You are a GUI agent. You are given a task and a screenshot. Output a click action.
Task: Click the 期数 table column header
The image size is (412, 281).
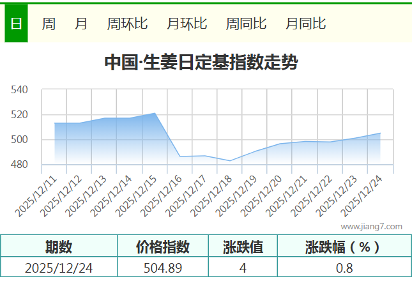[59, 247]
